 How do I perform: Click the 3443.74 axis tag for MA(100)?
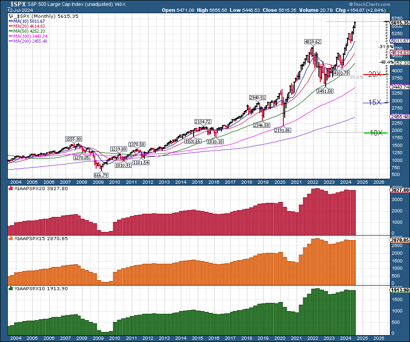tap(400, 87)
